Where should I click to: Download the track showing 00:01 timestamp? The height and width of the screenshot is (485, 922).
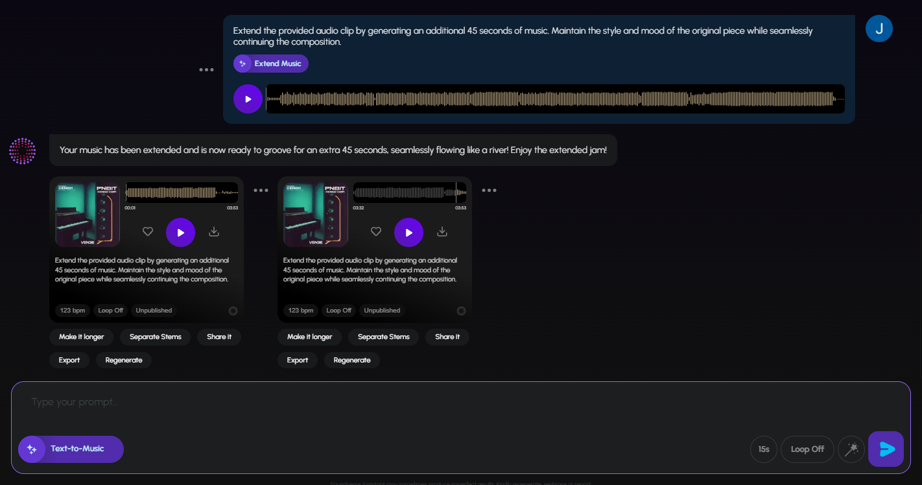tap(214, 231)
